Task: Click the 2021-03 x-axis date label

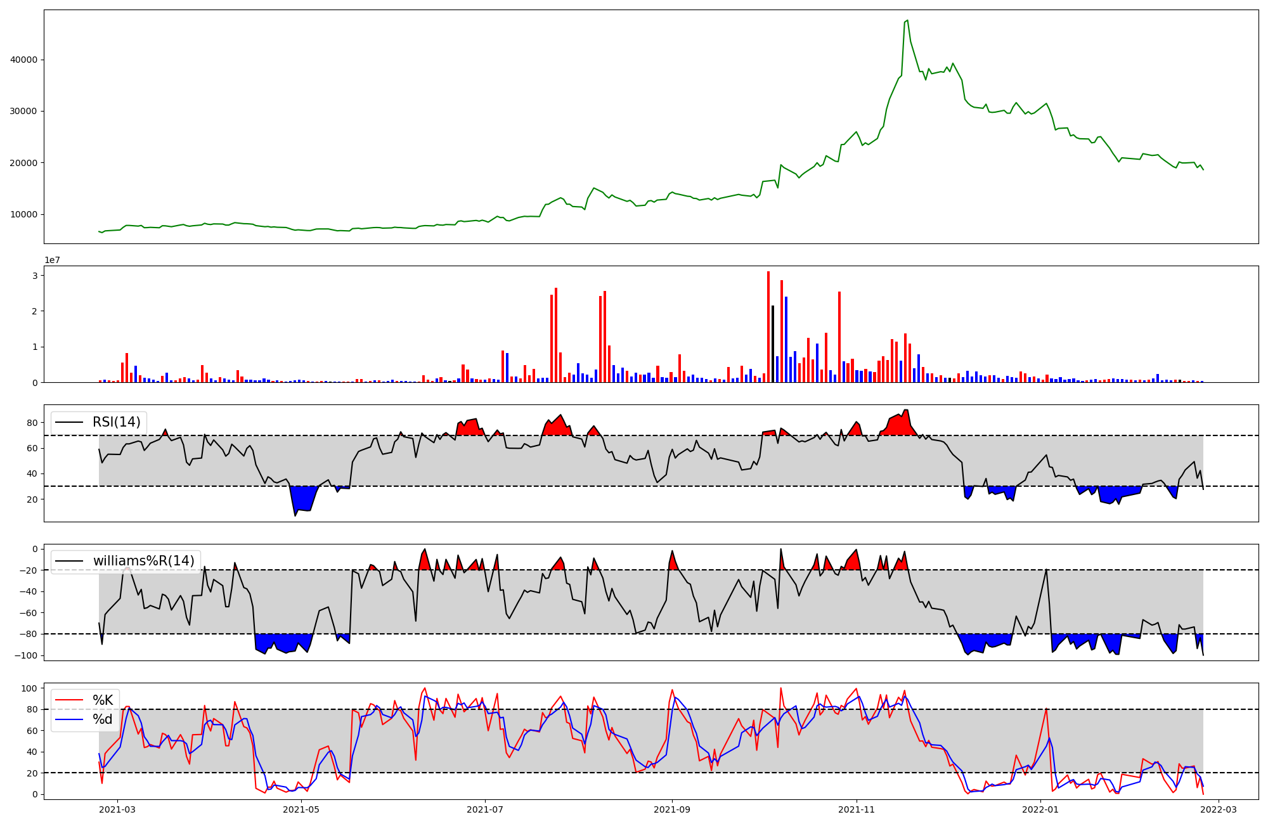Action: pos(117,809)
